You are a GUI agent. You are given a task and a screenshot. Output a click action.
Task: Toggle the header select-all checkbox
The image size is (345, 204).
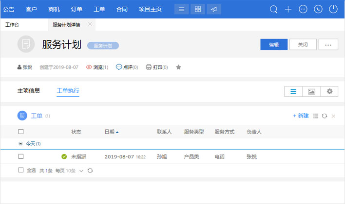pyautogui.click(x=21, y=132)
